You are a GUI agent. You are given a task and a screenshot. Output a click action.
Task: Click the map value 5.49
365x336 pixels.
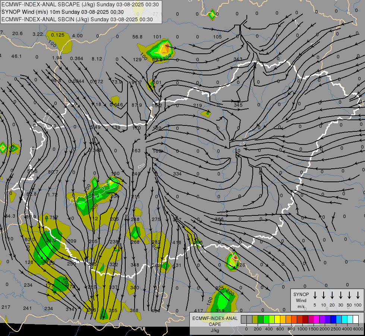point(95,127)
